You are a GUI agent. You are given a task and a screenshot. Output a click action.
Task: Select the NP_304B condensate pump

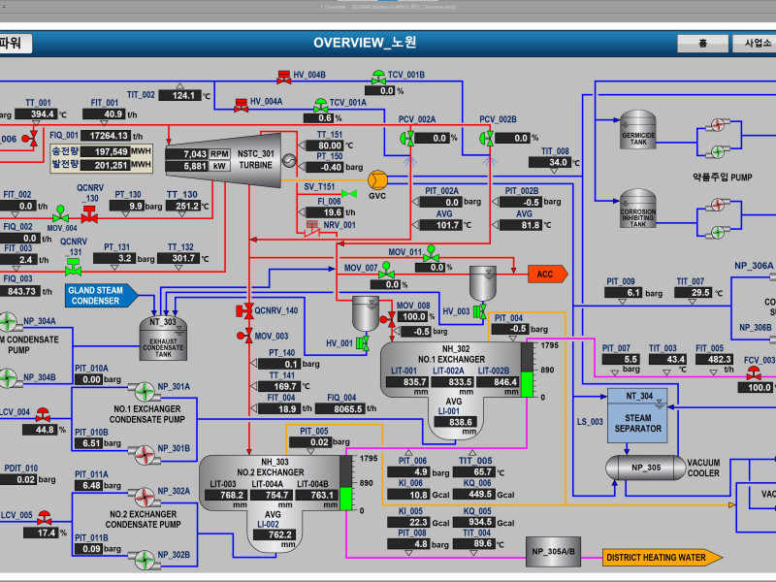coord(8,378)
